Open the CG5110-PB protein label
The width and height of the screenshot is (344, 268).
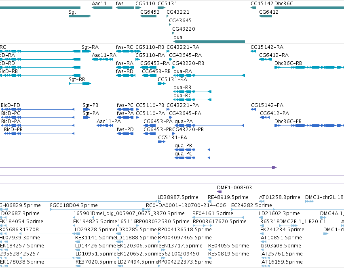pyautogui.click(x=150, y=105)
